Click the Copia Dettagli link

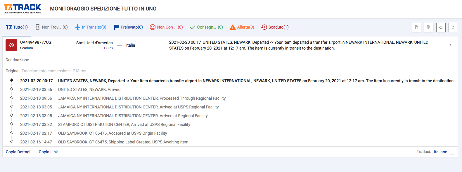click(19, 152)
